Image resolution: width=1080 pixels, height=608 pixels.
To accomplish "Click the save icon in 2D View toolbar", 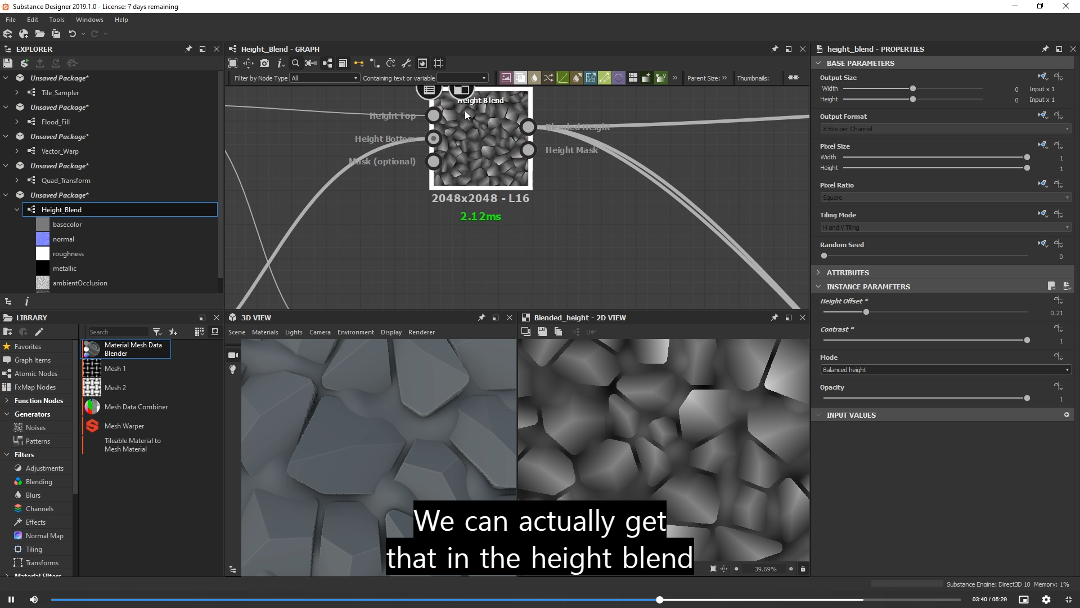I will click(x=542, y=332).
